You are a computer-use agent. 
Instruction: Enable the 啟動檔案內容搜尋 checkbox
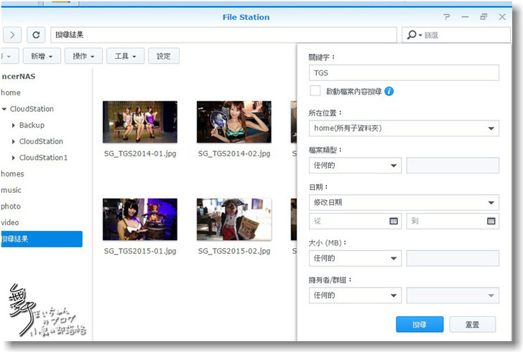click(315, 91)
